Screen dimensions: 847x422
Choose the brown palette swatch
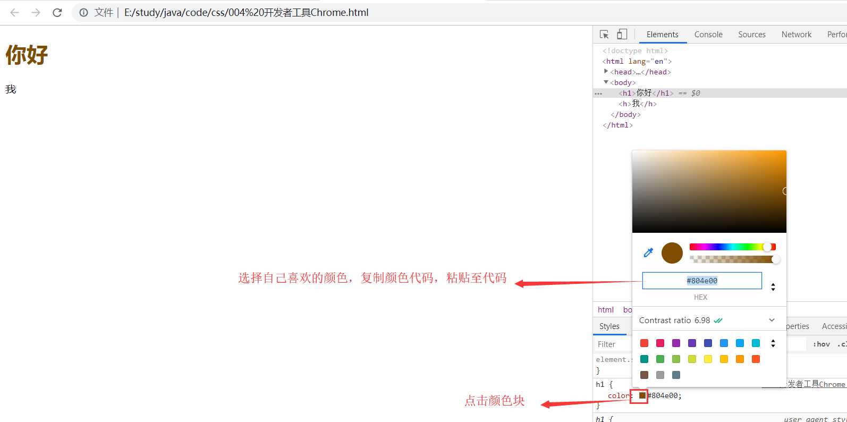pyautogui.click(x=644, y=375)
